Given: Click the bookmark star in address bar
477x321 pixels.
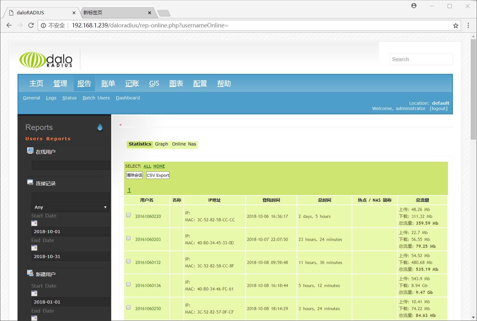Looking at the screenshot, I should (x=455, y=25).
